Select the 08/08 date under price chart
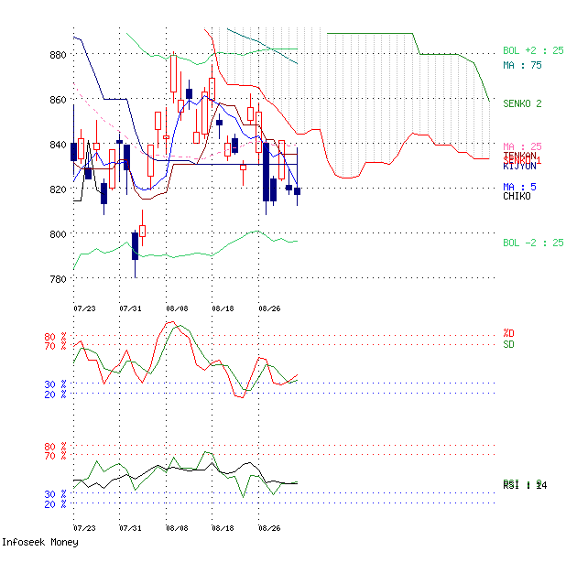 click(x=177, y=309)
